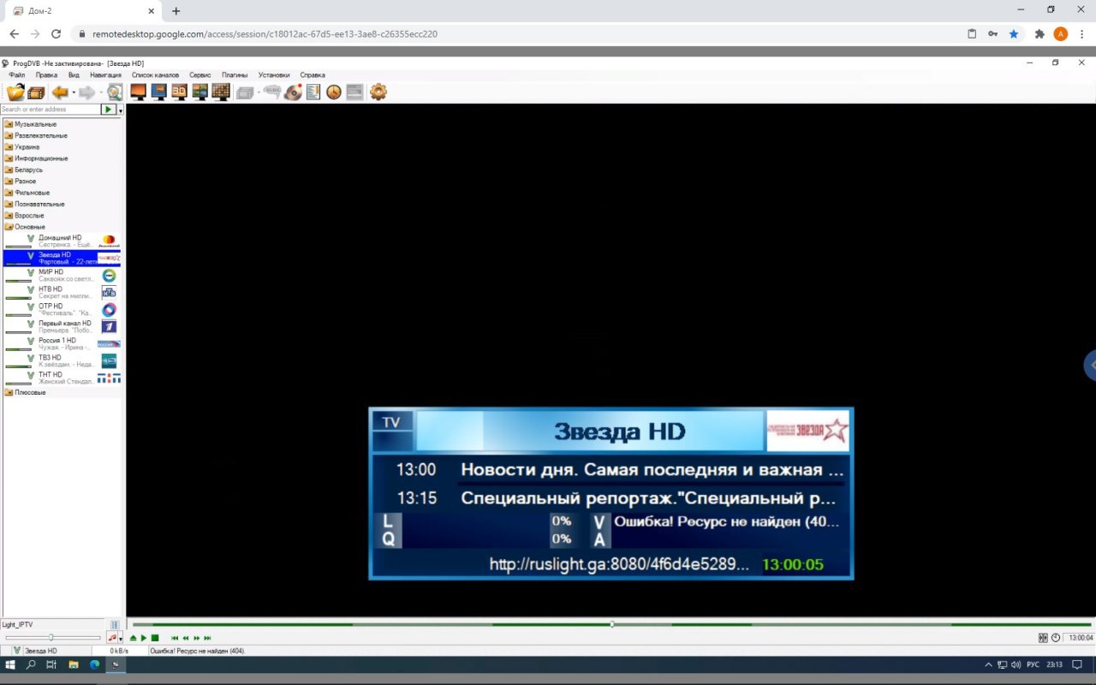Open the Плагины menu
This screenshot has width=1096, height=685.
pyautogui.click(x=235, y=75)
